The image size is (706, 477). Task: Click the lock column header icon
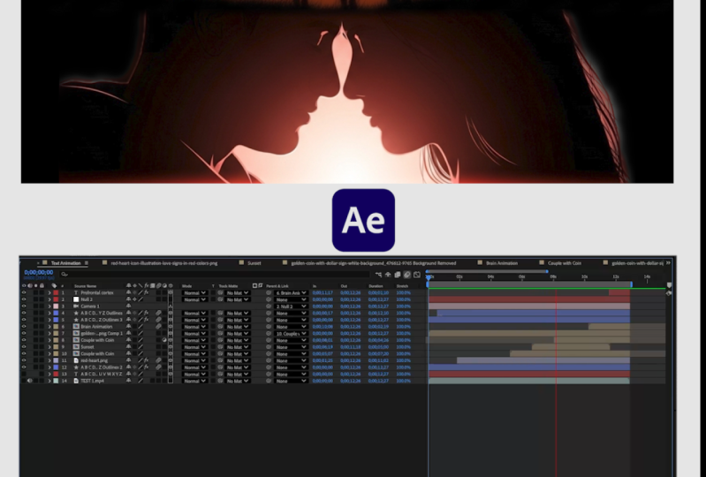(x=42, y=285)
